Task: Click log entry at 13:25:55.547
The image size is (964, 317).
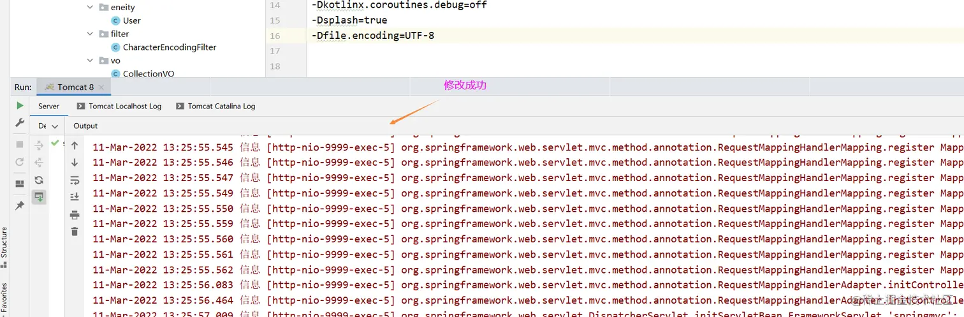Action: tap(527, 178)
